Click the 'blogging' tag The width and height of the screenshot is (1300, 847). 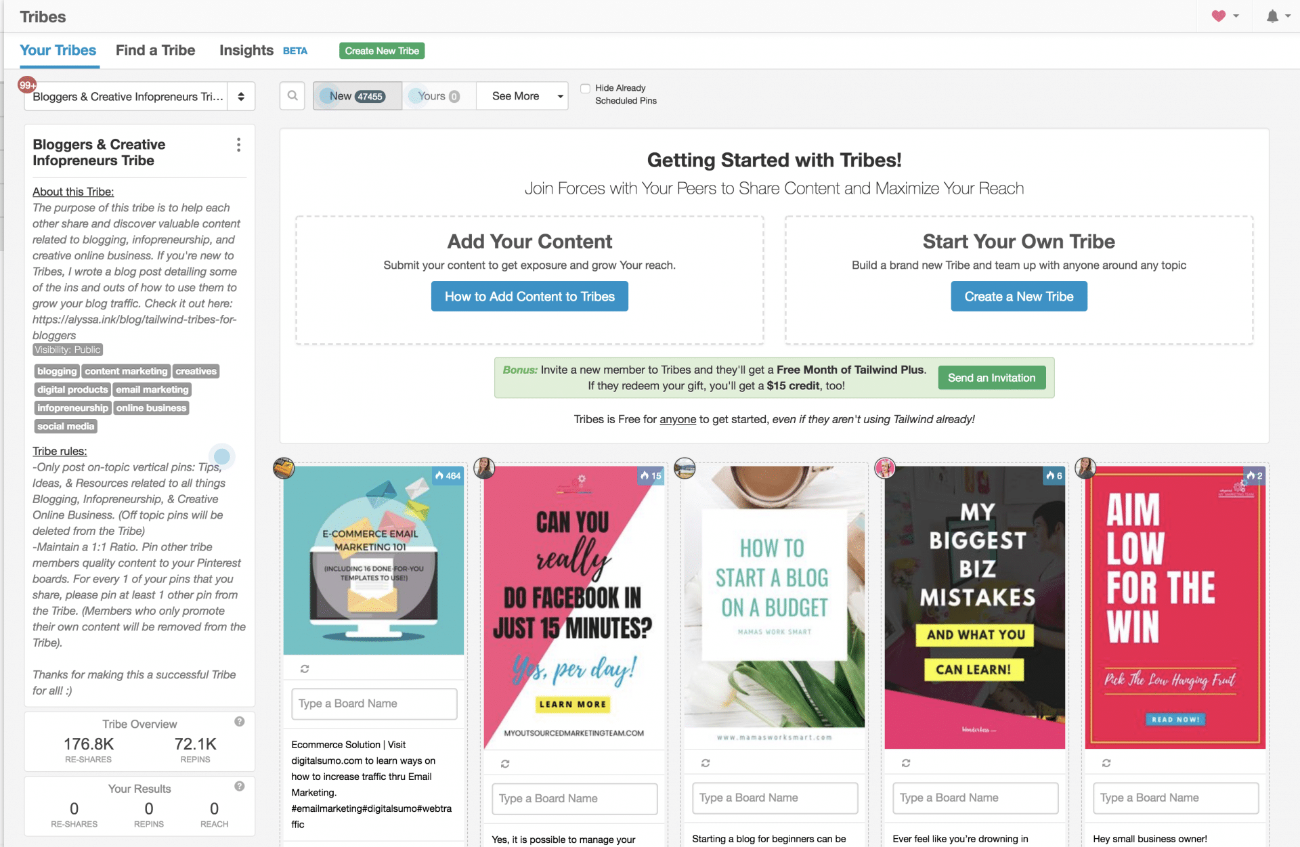[57, 371]
